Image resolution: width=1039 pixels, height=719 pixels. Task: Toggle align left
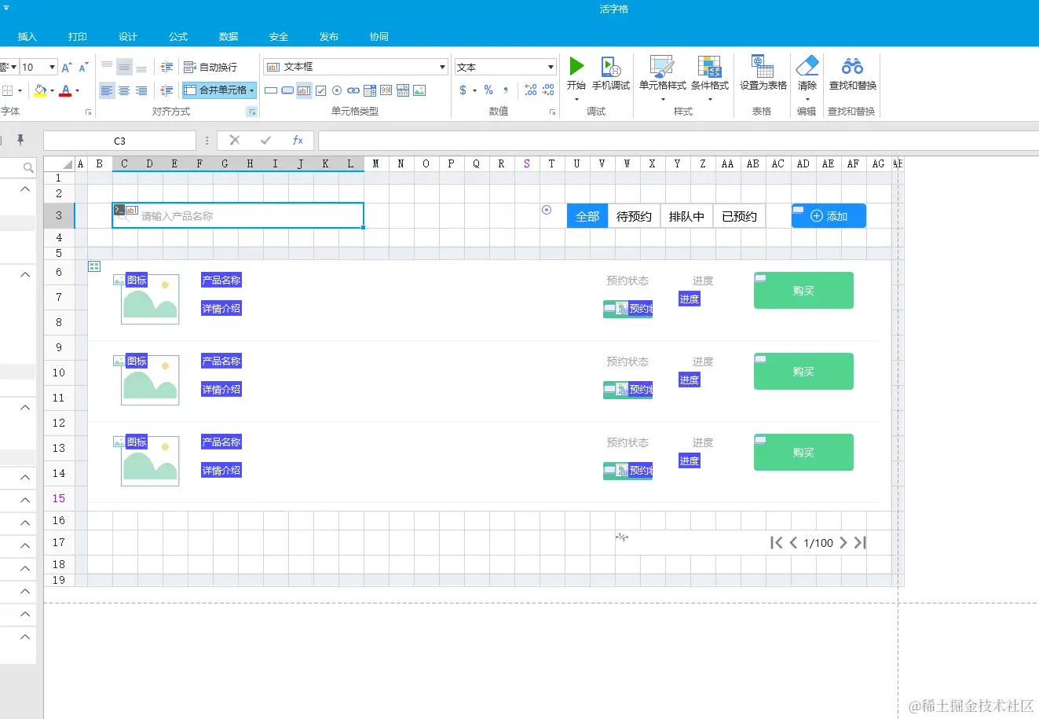pyautogui.click(x=107, y=90)
